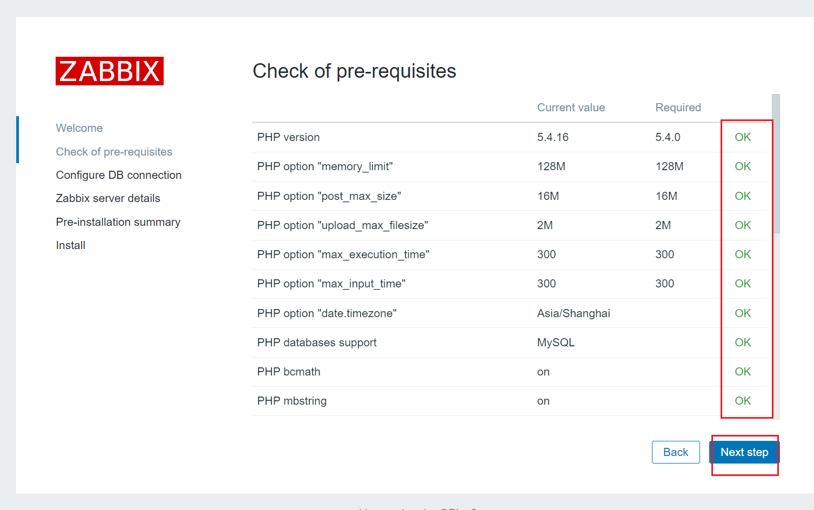
Task: Select the Welcome step in sidebar
Action: pos(79,128)
